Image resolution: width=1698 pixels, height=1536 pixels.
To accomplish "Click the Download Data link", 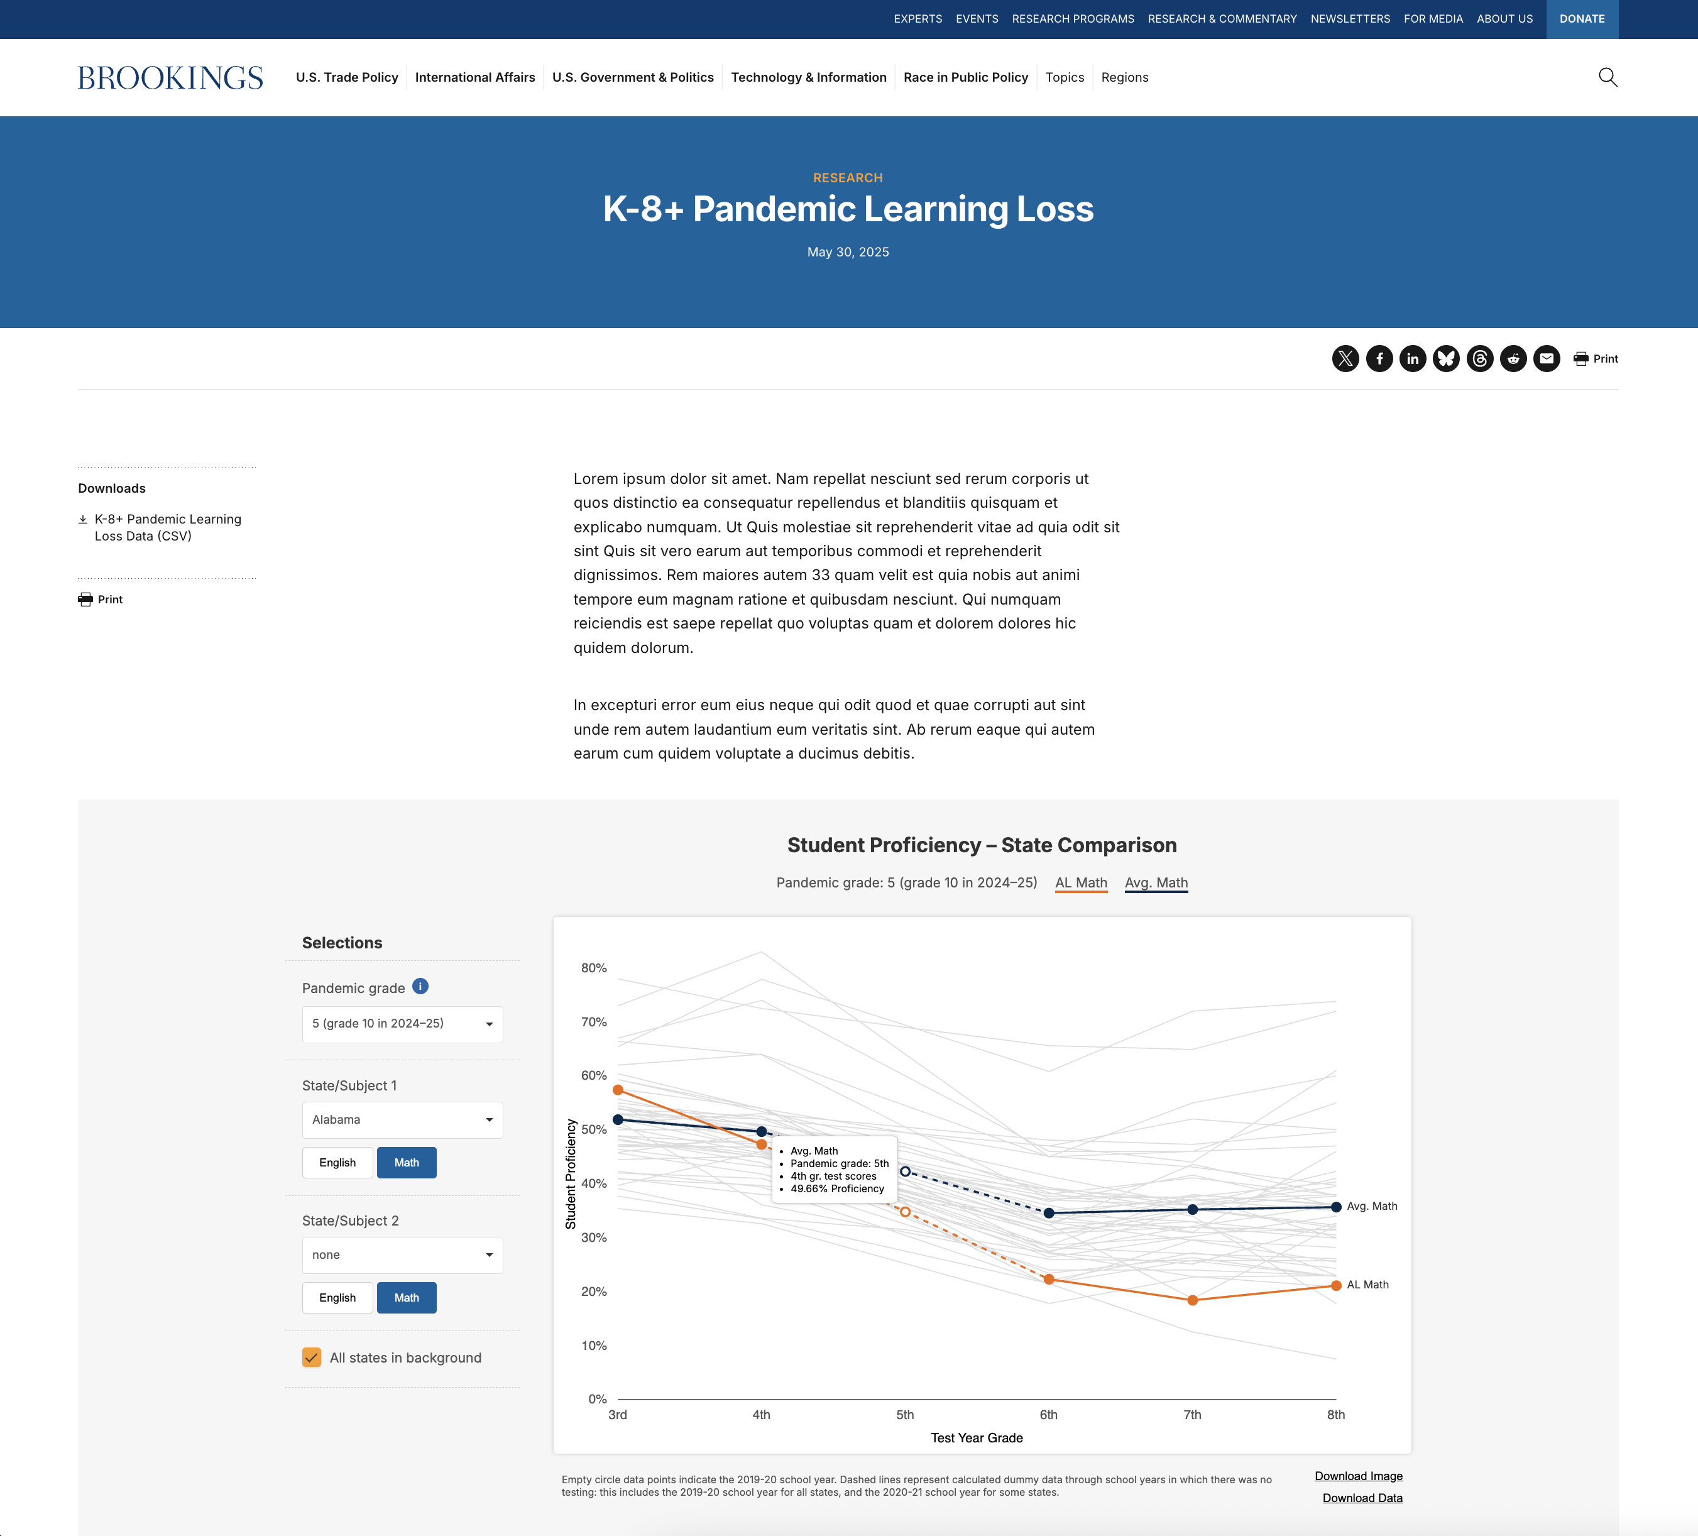I will click(x=1362, y=1497).
